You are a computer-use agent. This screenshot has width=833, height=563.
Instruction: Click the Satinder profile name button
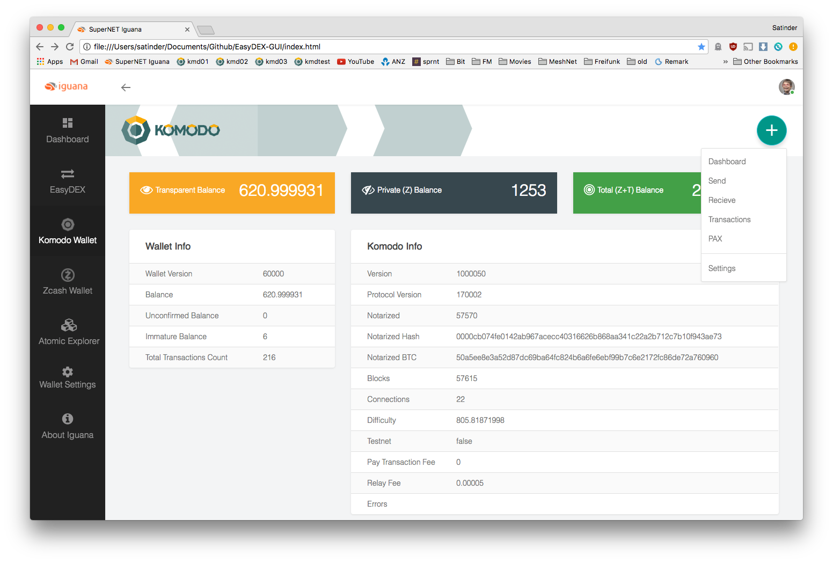785,27
